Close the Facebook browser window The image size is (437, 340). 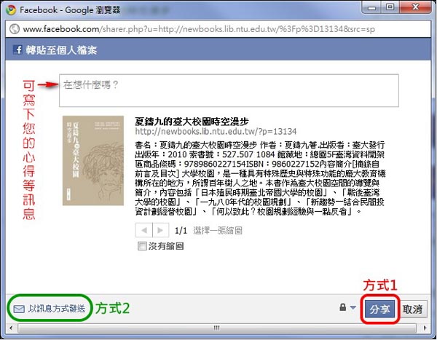pyautogui.click(x=416, y=7)
